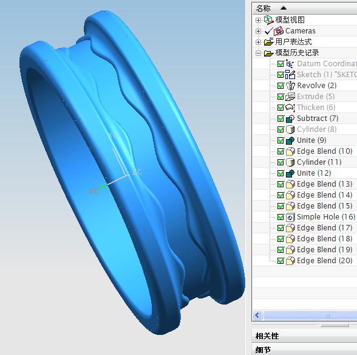Screen dimensions: 357x355
Task: Click the 模型历史记录 folder icon
Action: point(268,53)
